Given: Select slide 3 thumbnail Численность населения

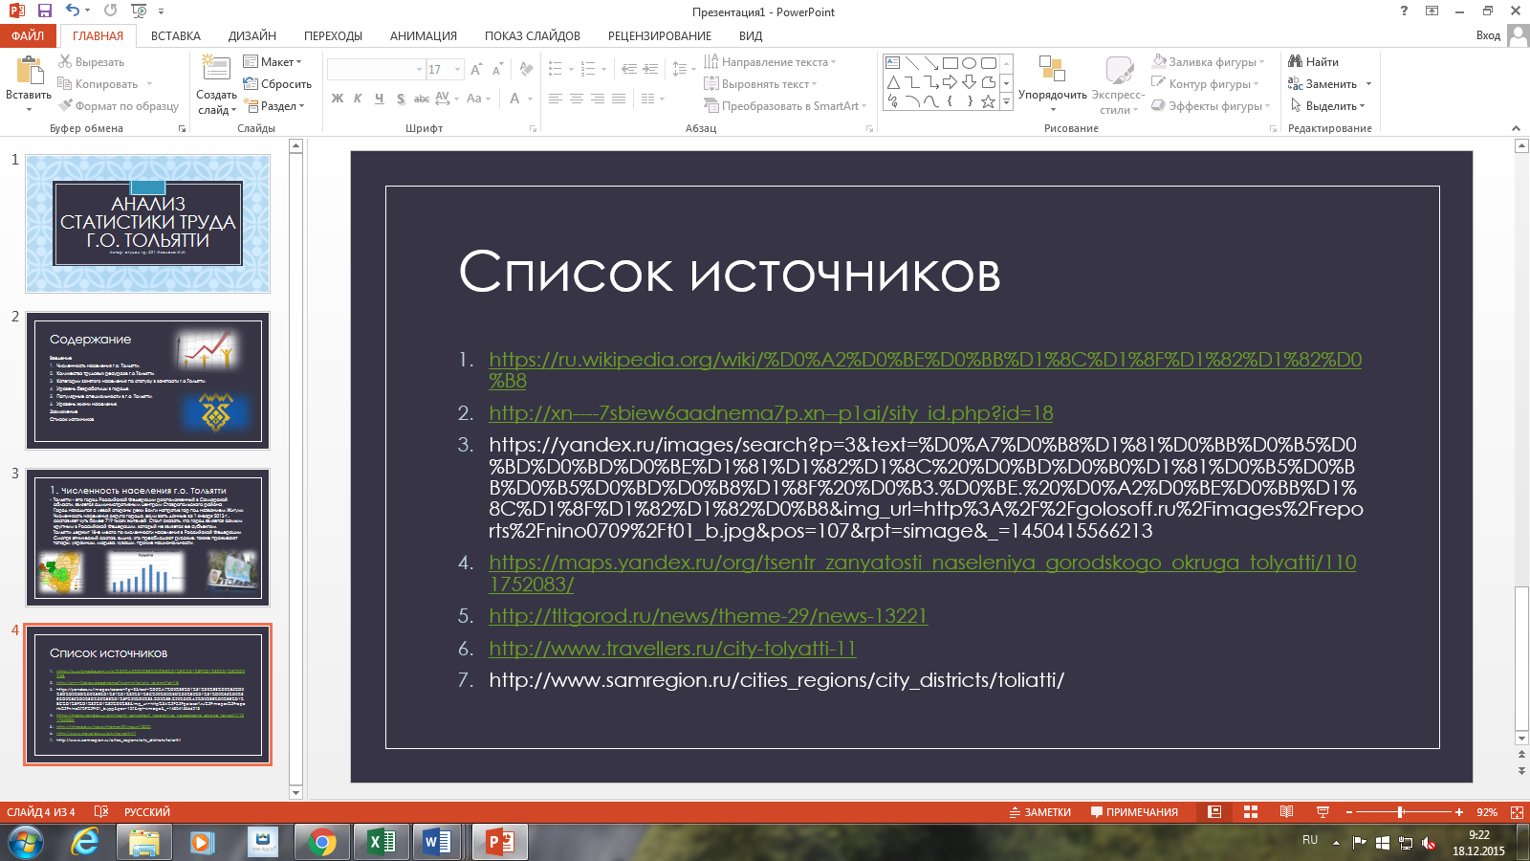Looking at the screenshot, I should coord(148,538).
